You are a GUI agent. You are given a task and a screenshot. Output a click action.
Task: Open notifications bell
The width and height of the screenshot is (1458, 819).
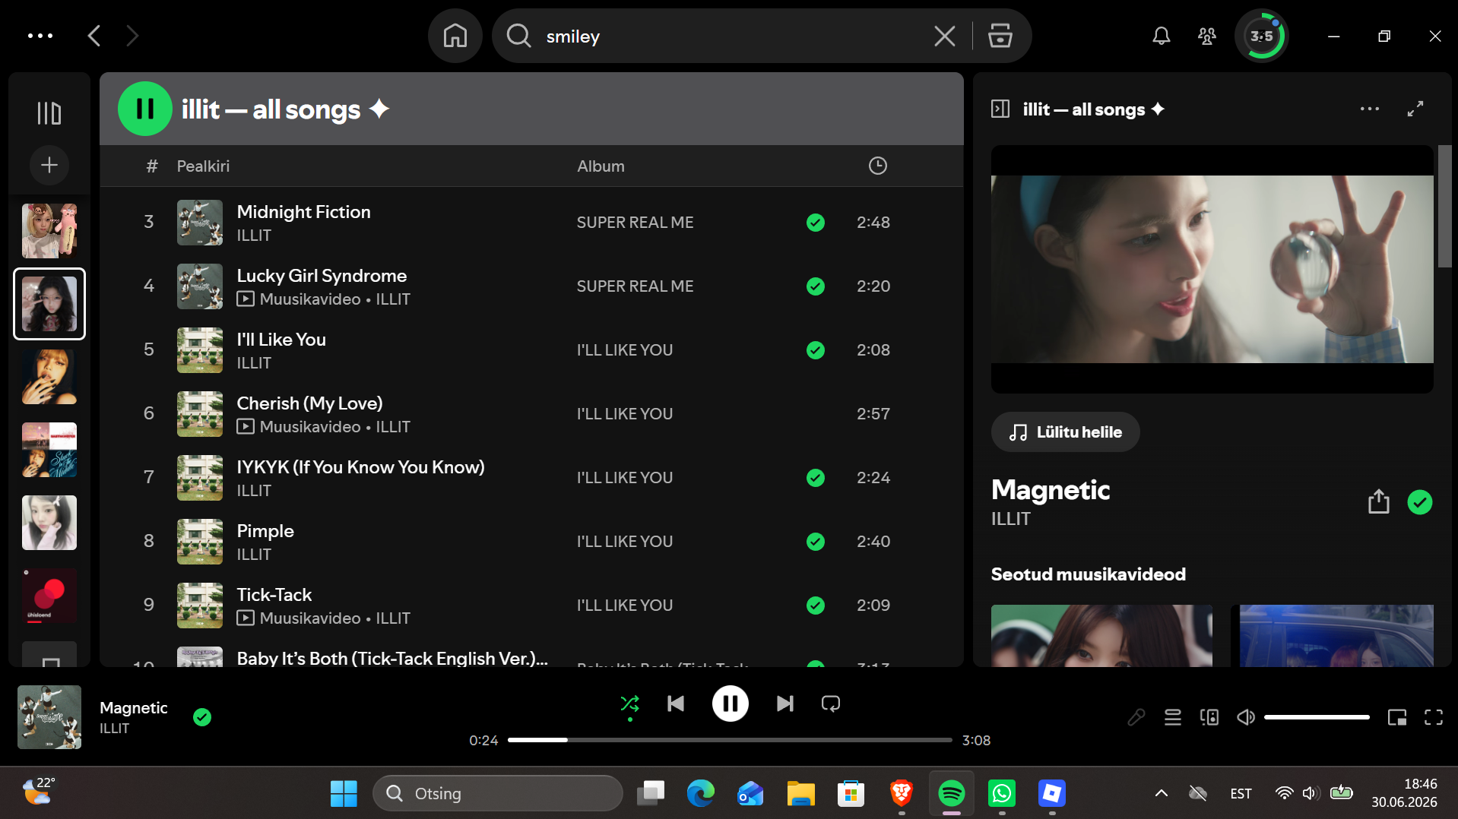coord(1161,36)
